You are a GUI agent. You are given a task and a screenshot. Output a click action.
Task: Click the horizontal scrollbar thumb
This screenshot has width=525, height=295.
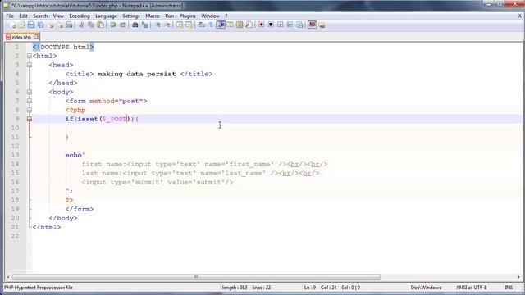[196, 277]
